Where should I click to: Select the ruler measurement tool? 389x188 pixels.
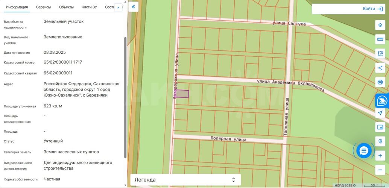pos(380,39)
